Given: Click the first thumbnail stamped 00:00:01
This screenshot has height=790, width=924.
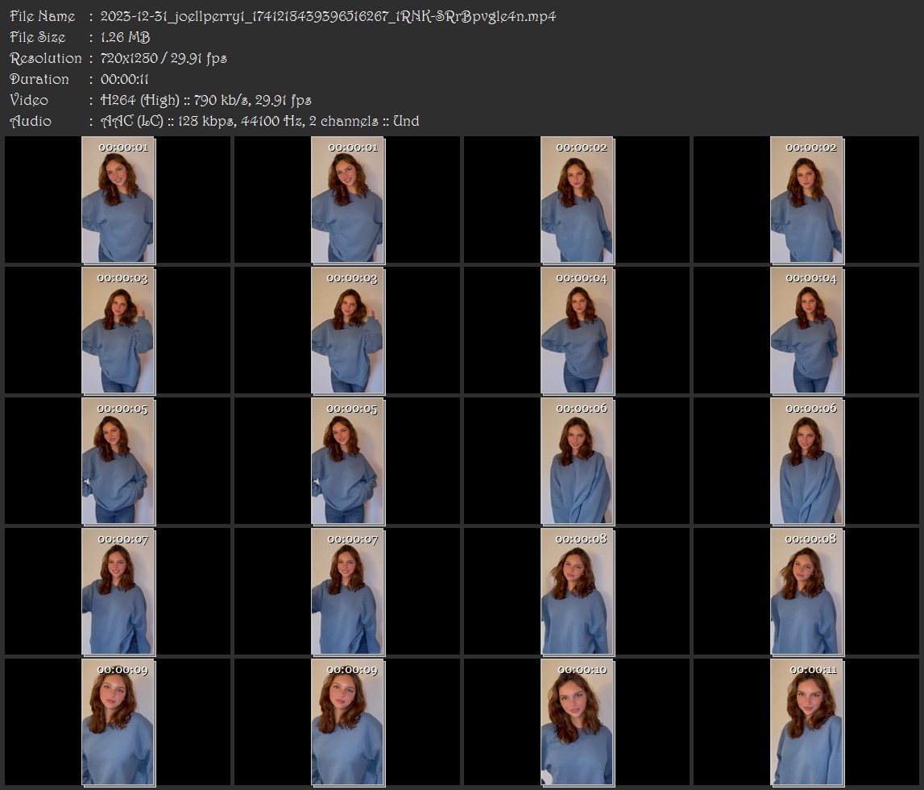Looking at the screenshot, I should coord(118,200).
